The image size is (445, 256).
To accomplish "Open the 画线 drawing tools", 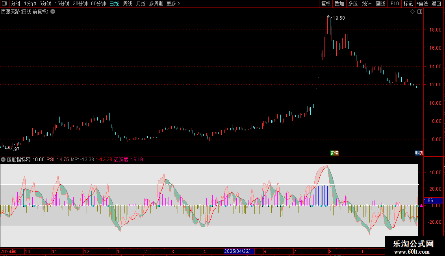I will [380, 4].
